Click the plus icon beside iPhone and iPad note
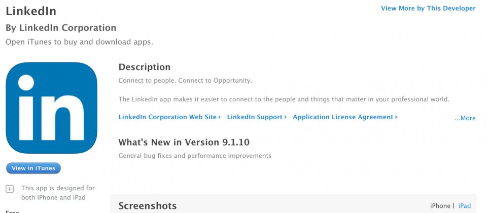The image size is (487, 213). [x=10, y=189]
